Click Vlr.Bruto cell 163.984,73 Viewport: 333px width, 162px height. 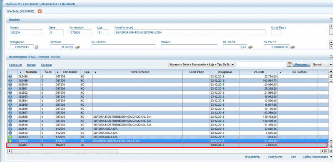258,80
